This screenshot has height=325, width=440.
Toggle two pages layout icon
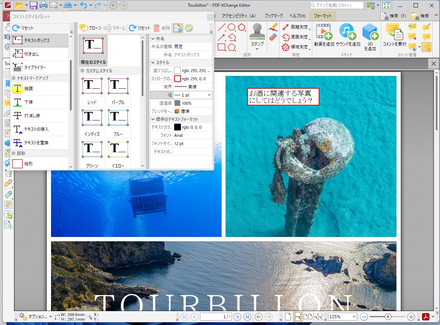coord(307,316)
